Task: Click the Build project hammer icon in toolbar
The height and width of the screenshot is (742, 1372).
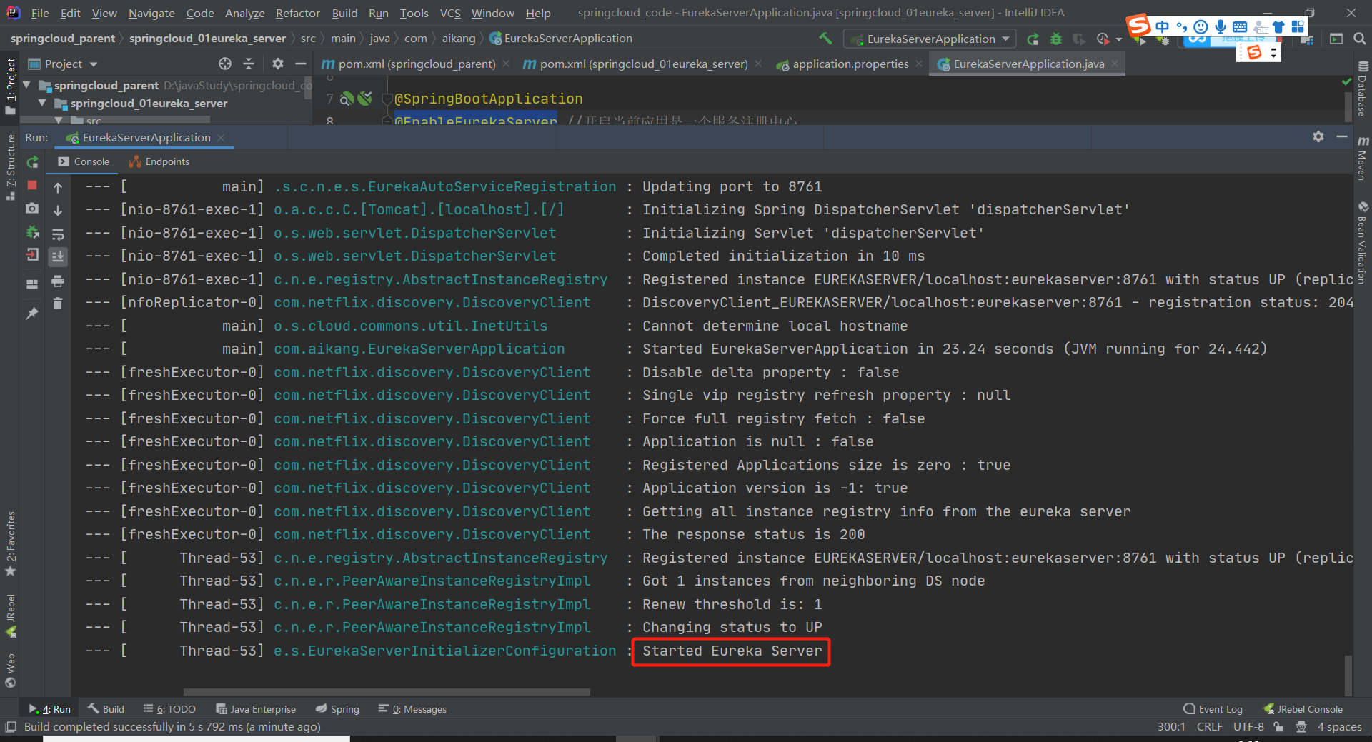Action: tap(825, 39)
